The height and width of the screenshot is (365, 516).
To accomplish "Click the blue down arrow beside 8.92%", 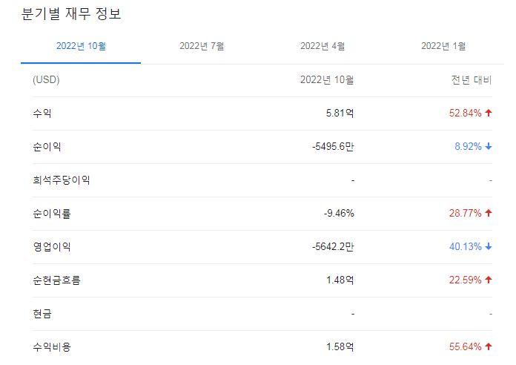I will (489, 146).
